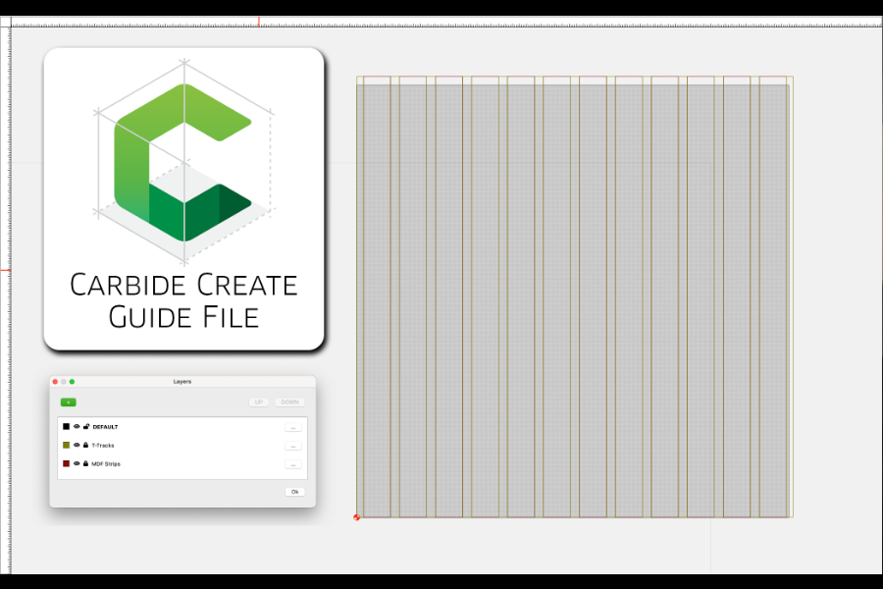Select the T-Tracks layer name
This screenshot has height=589, width=883.
[x=103, y=446]
